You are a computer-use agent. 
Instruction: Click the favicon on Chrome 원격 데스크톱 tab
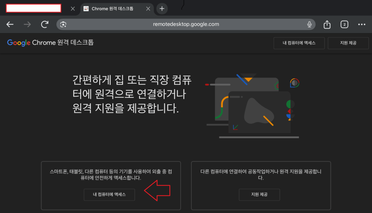pos(86,9)
